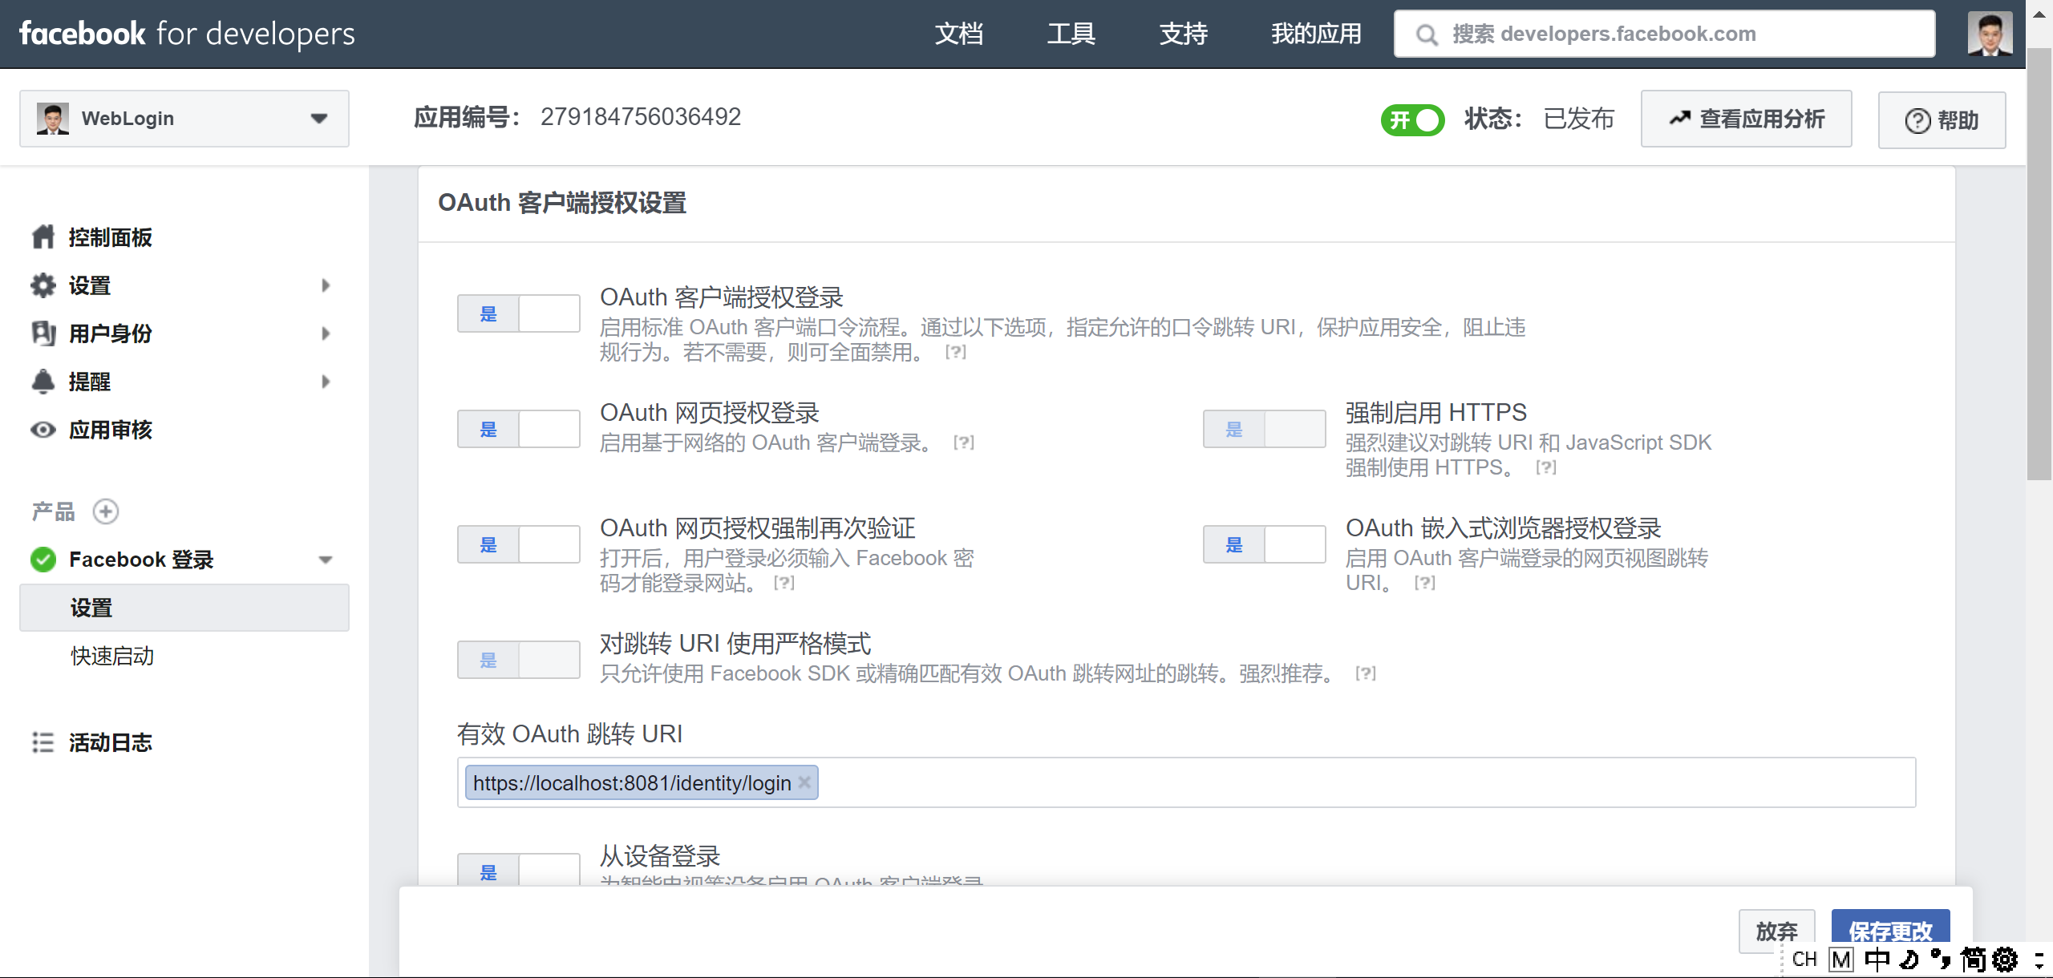This screenshot has height=978, width=2053.
Task: Click the WebLogin app avatar icon
Action: click(53, 119)
